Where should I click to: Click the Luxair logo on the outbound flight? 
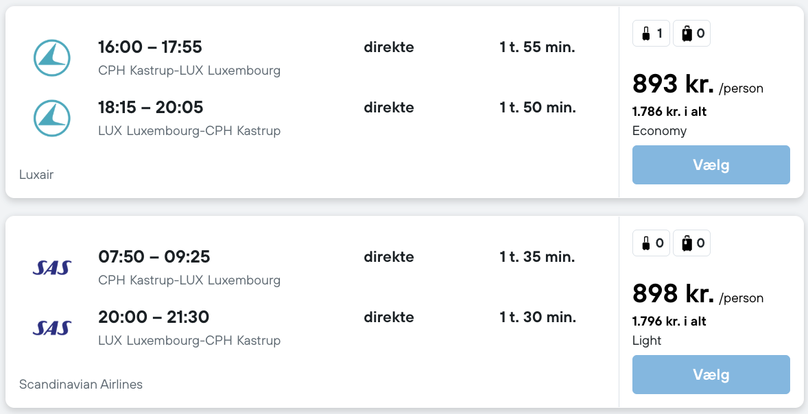pyautogui.click(x=52, y=58)
